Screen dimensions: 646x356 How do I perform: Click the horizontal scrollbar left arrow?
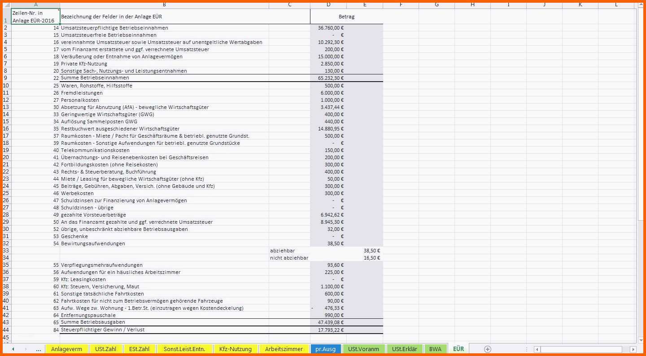coord(537,349)
